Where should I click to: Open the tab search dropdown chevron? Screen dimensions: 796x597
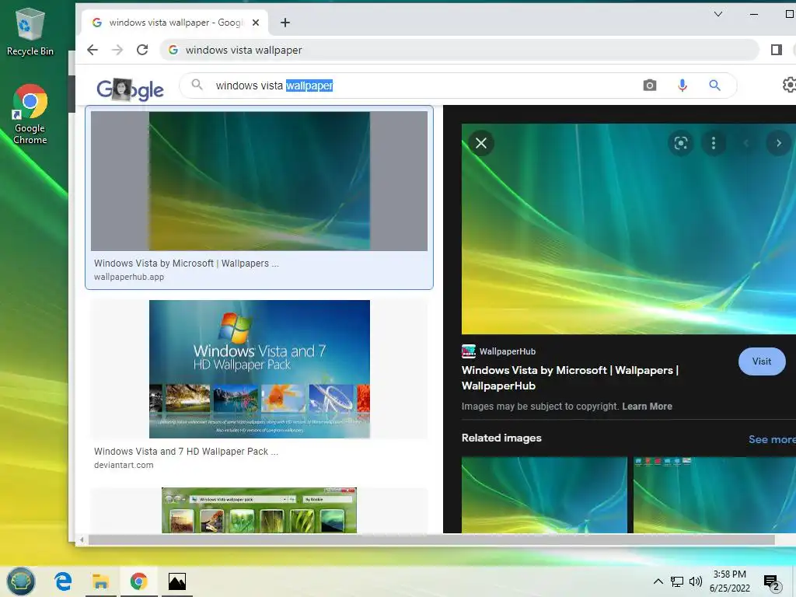point(717,14)
